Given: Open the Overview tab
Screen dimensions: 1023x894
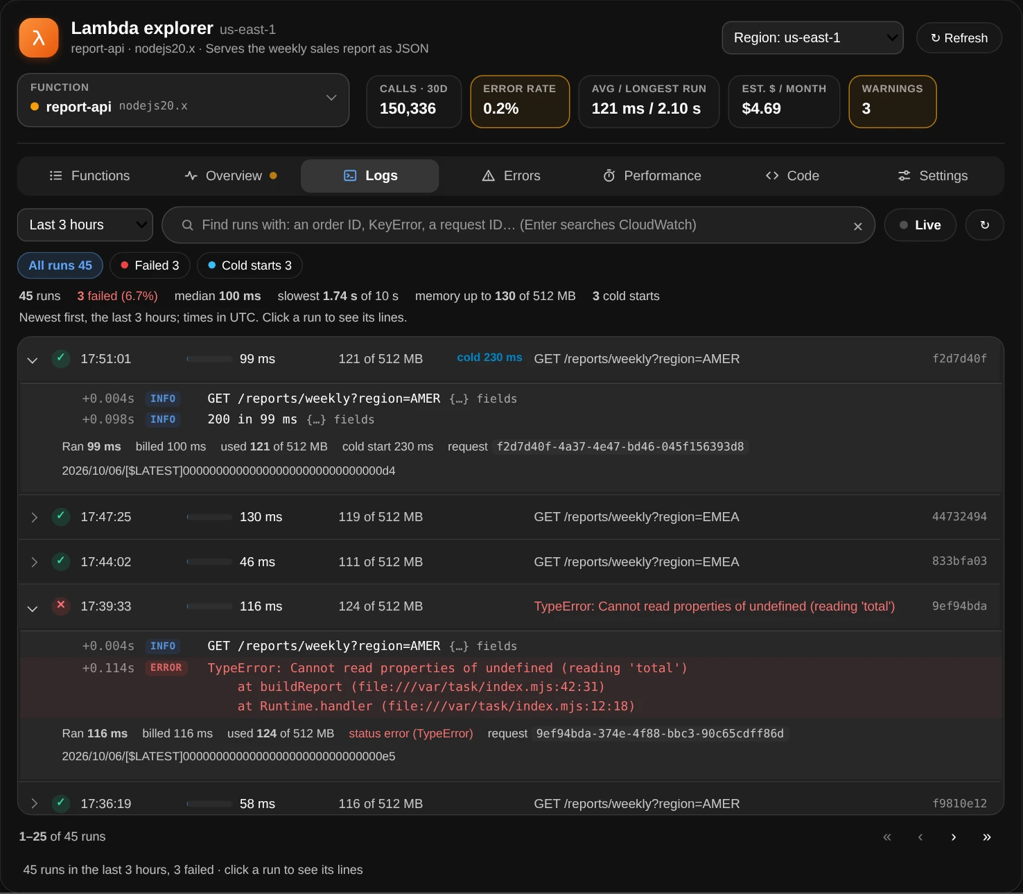Looking at the screenshot, I should pyautogui.click(x=231, y=176).
